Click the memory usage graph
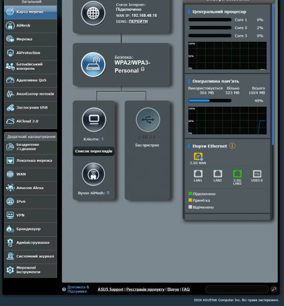 pos(228,120)
